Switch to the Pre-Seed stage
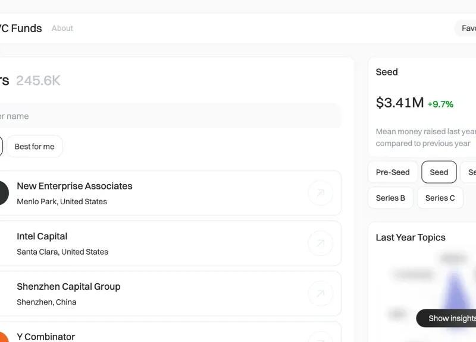 [393, 172]
